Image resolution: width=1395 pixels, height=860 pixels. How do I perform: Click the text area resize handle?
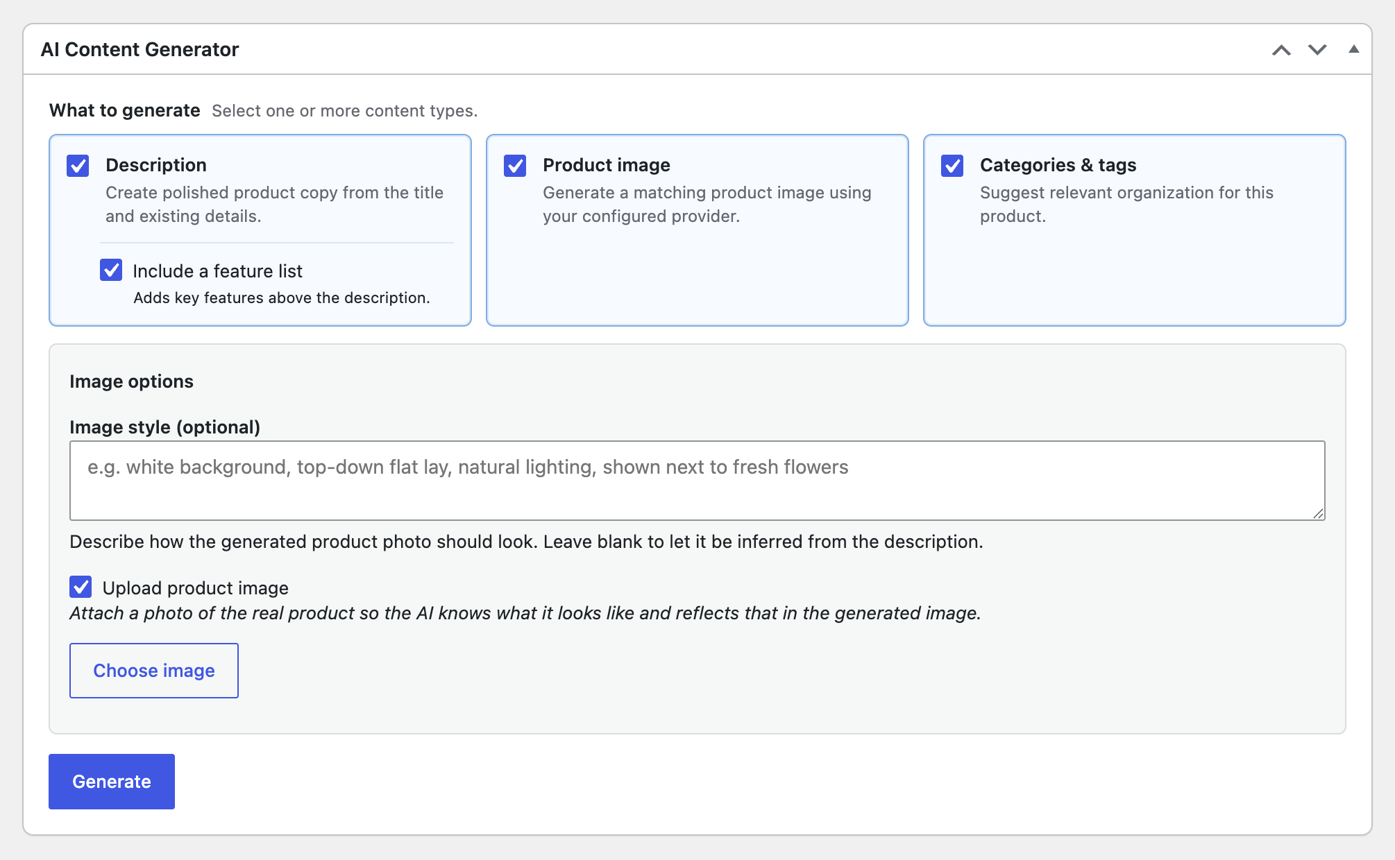pos(1318,513)
